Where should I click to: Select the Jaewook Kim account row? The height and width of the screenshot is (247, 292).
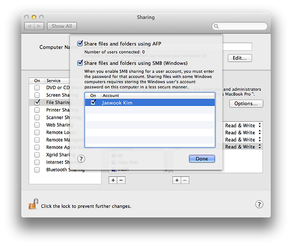coord(150,103)
